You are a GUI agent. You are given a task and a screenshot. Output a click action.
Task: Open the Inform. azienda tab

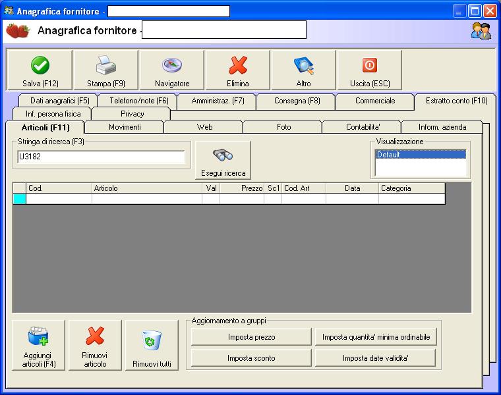point(442,127)
